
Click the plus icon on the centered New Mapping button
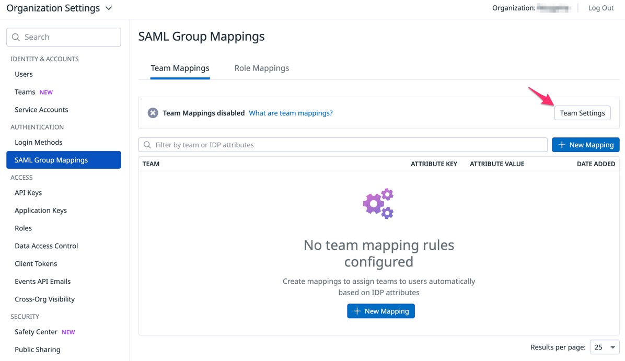(x=357, y=311)
